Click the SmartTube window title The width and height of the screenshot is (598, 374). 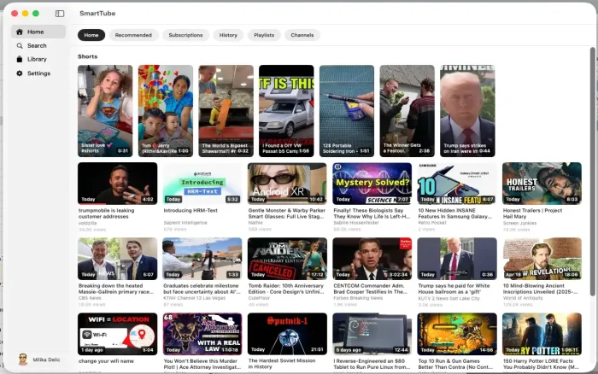pos(97,14)
